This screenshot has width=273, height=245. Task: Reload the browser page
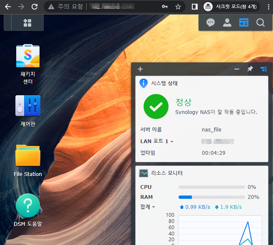[x=35, y=7]
